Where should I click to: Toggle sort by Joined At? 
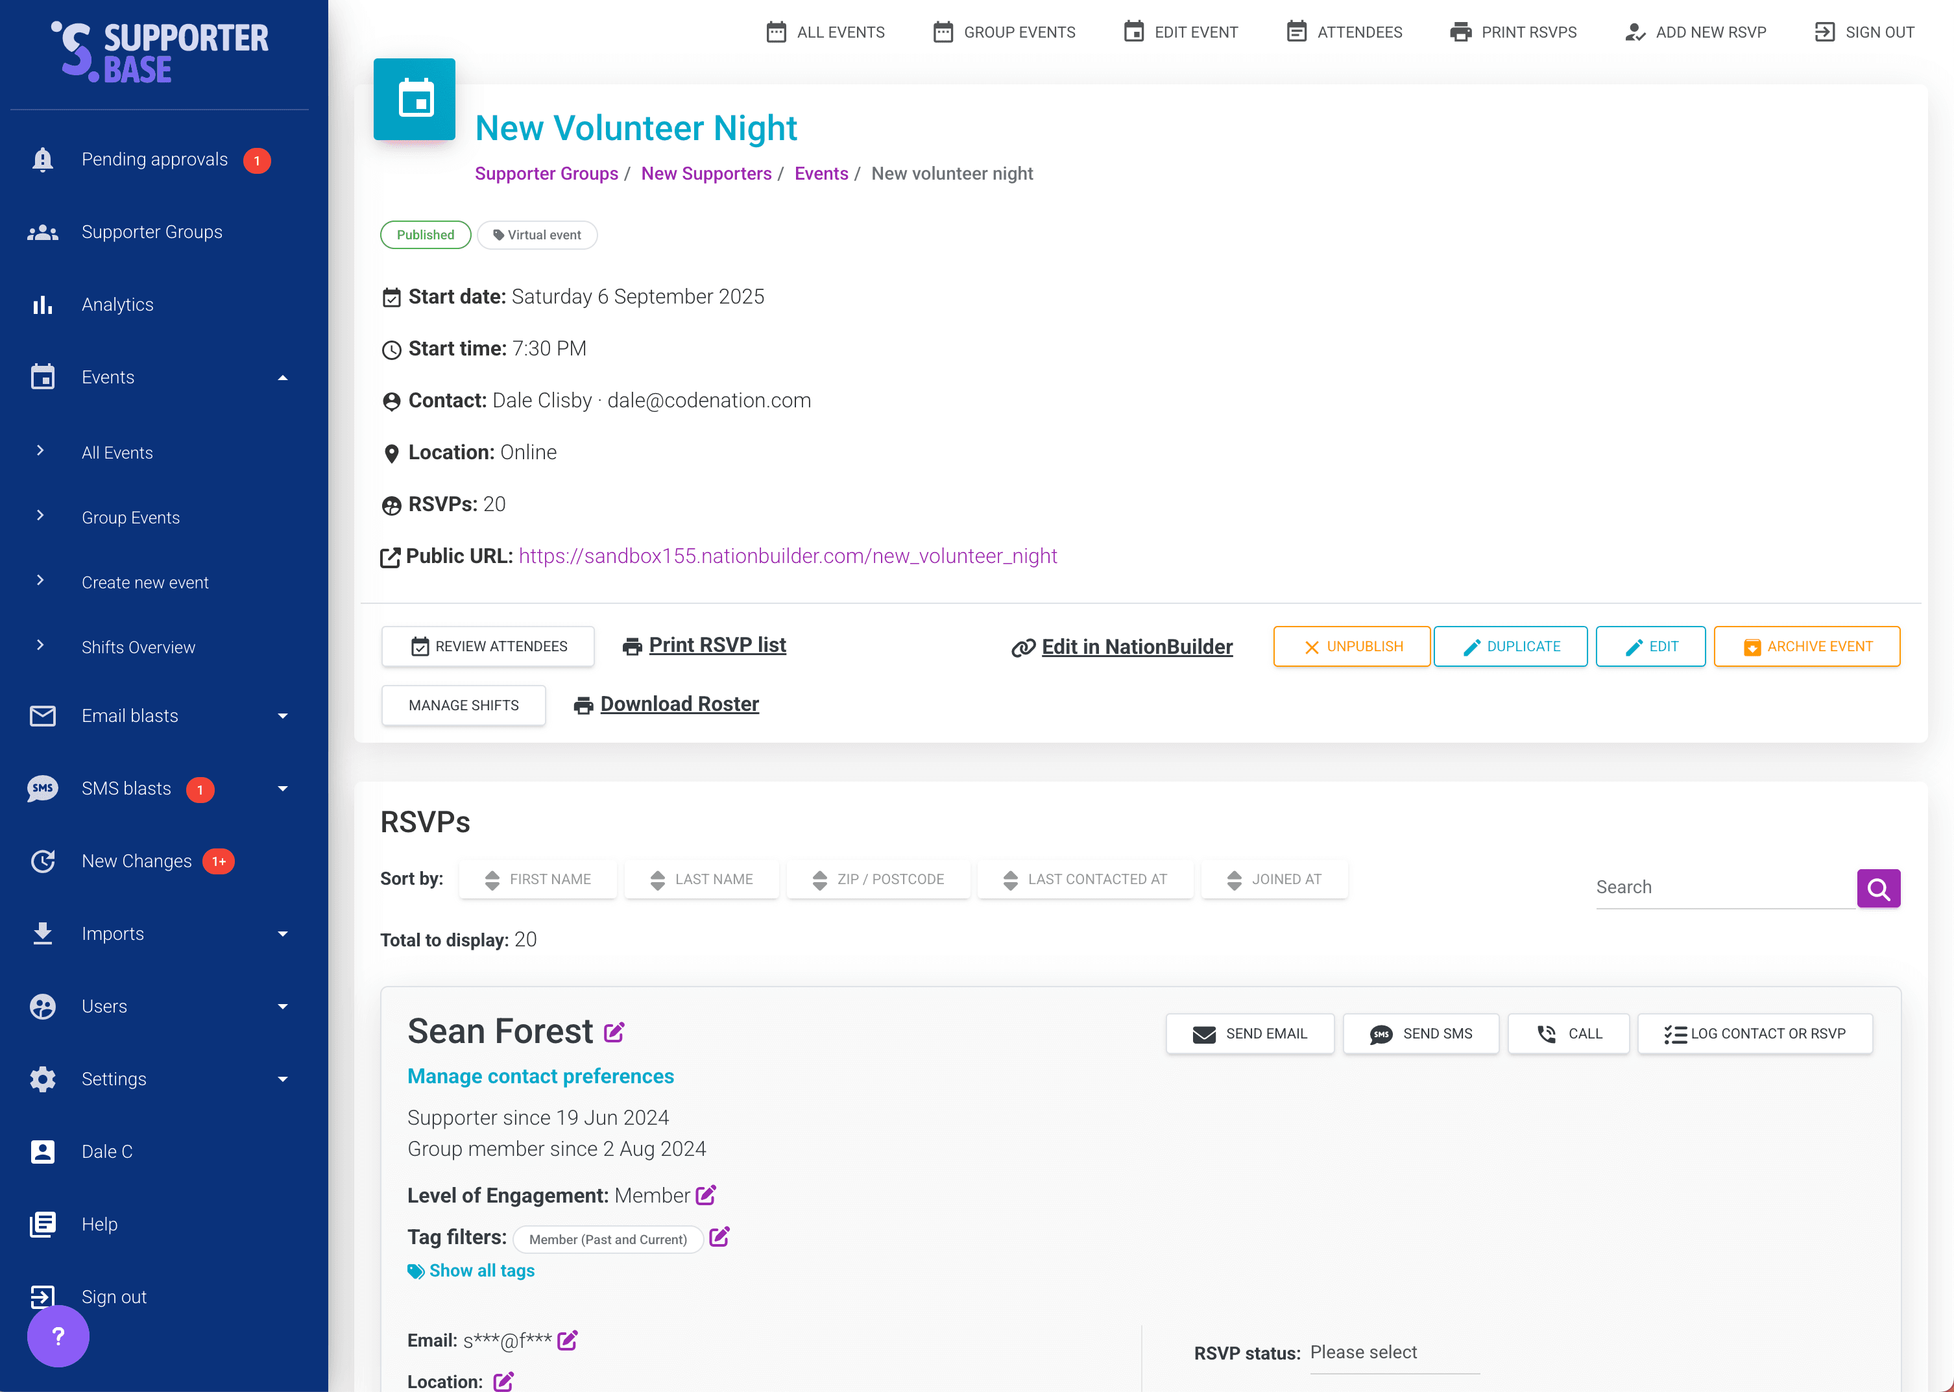click(1274, 880)
